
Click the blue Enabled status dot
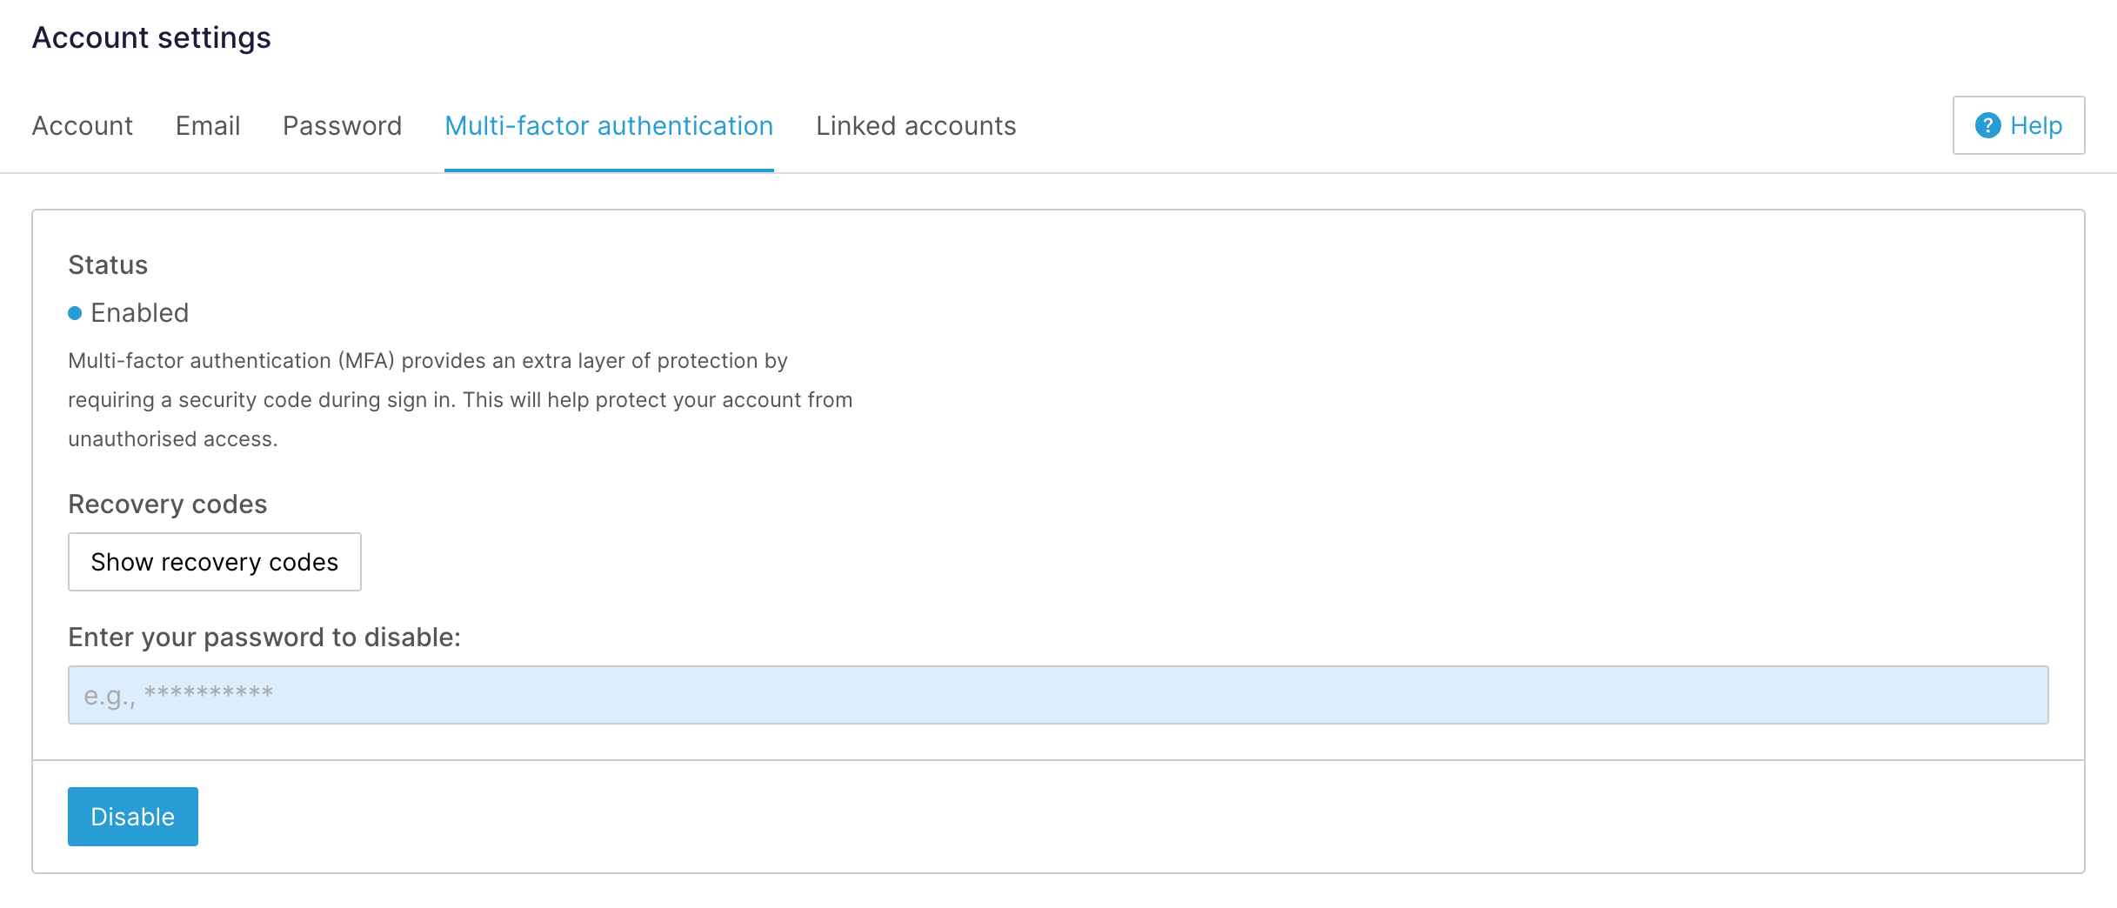75,312
